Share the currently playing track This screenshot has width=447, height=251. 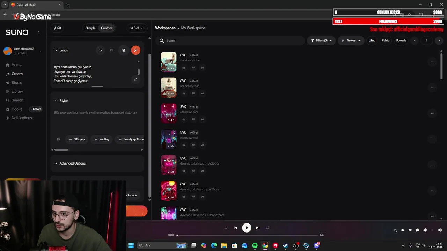(x=425, y=230)
